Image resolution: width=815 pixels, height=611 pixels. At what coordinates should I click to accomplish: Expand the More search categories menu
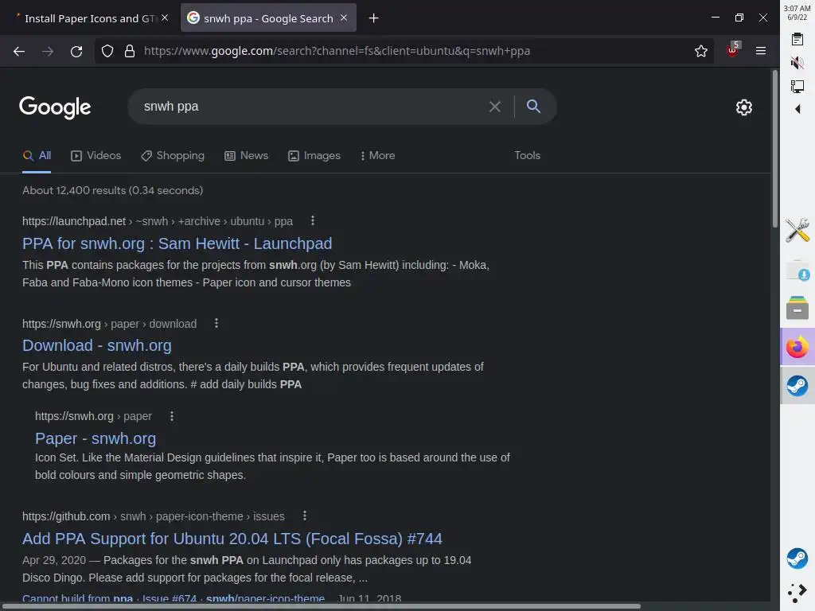click(x=378, y=155)
